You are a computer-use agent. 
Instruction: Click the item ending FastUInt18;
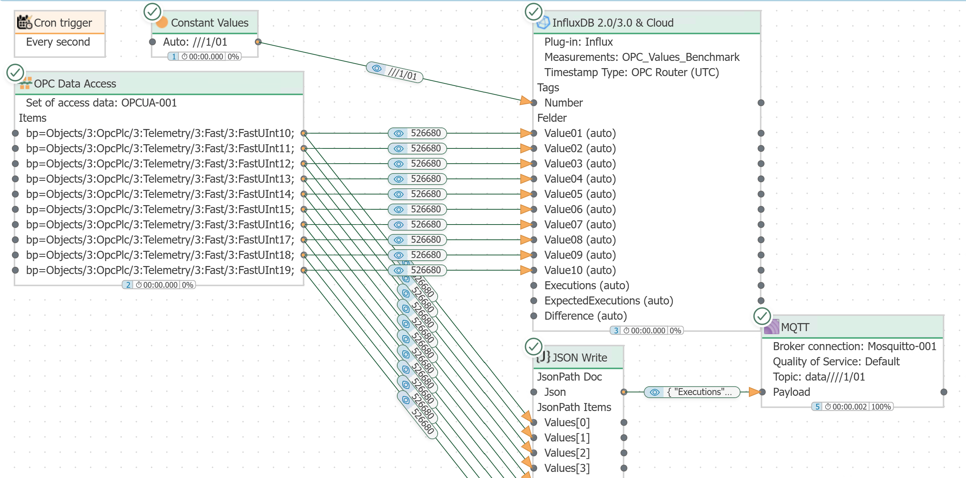click(160, 255)
